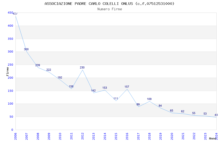Click the 2007 x-axis year

27,136
